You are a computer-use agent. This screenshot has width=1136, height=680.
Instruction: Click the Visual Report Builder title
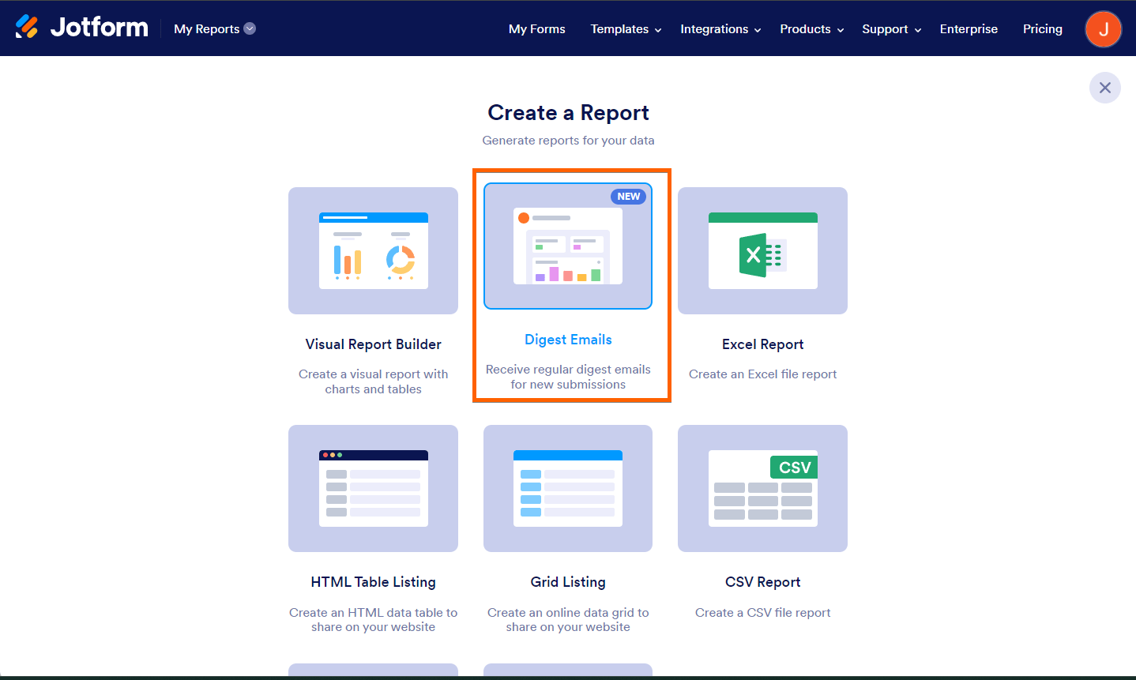tap(374, 344)
